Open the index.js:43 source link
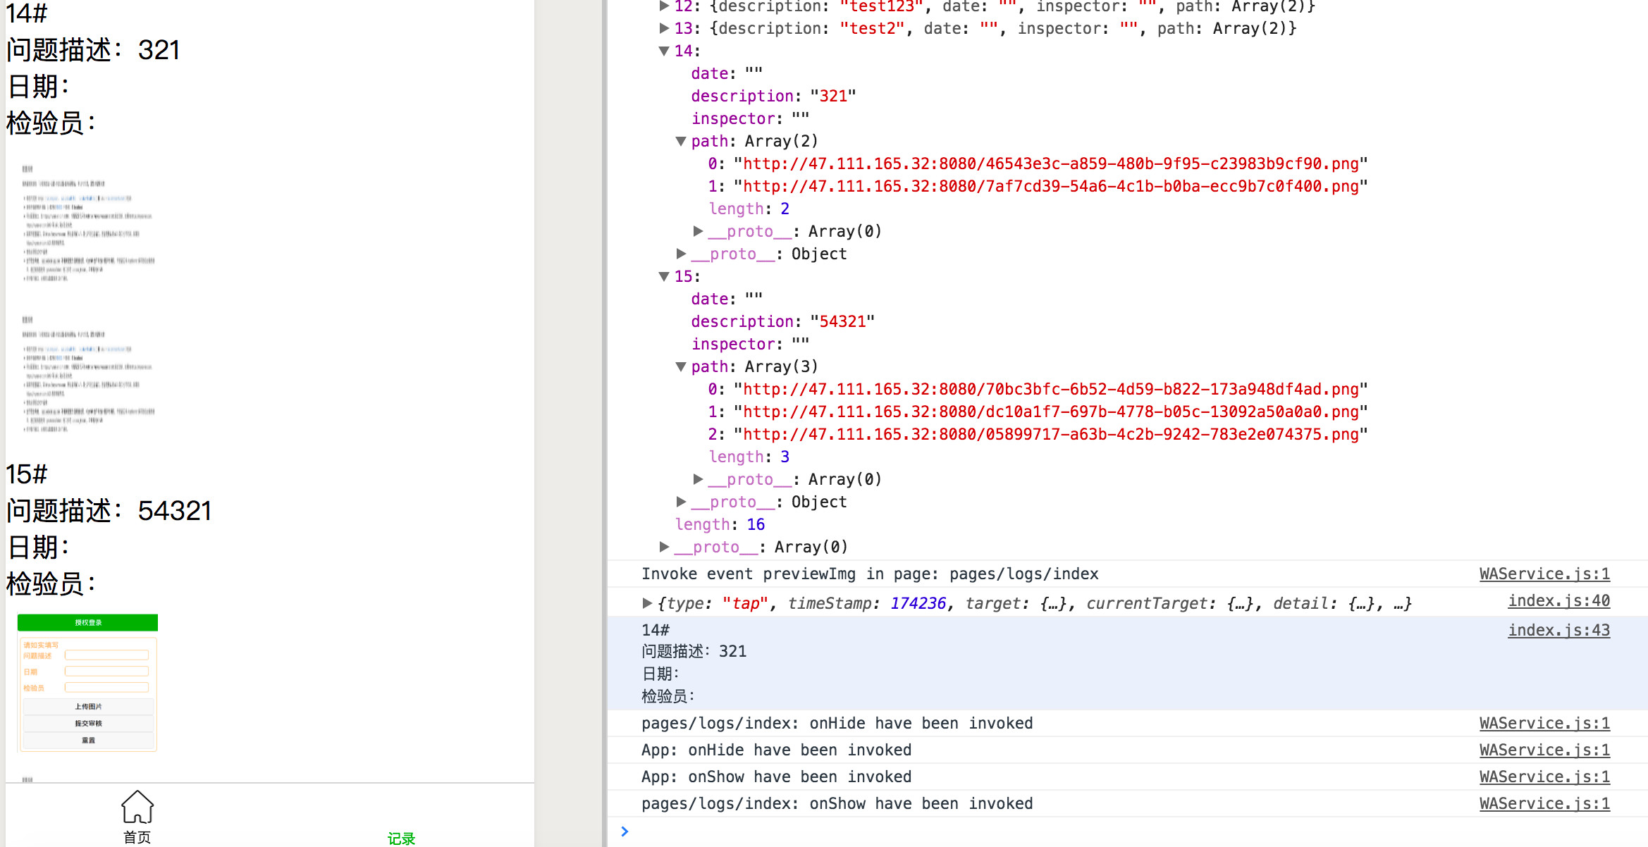The image size is (1648, 847). pyautogui.click(x=1558, y=630)
